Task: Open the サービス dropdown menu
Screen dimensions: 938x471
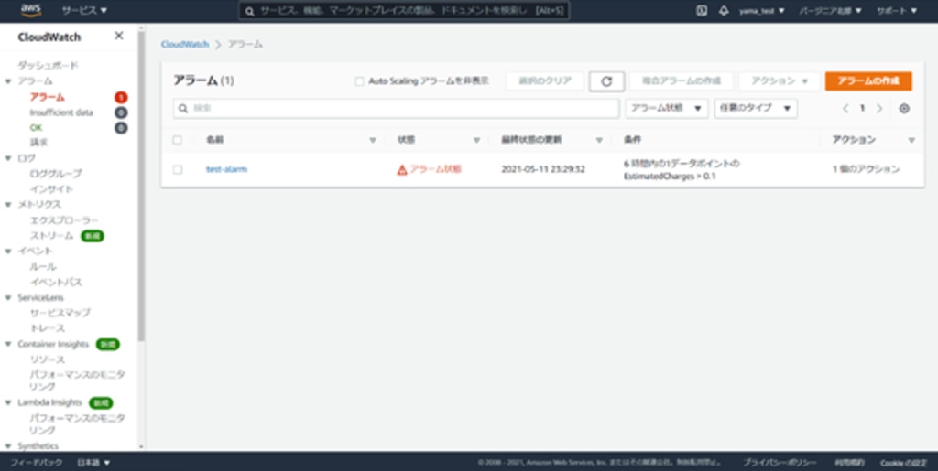Action: point(84,11)
